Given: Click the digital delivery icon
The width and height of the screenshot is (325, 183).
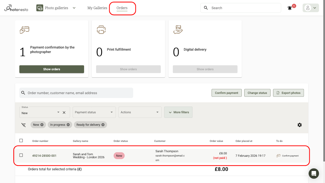Looking at the screenshot, I should [178, 30].
